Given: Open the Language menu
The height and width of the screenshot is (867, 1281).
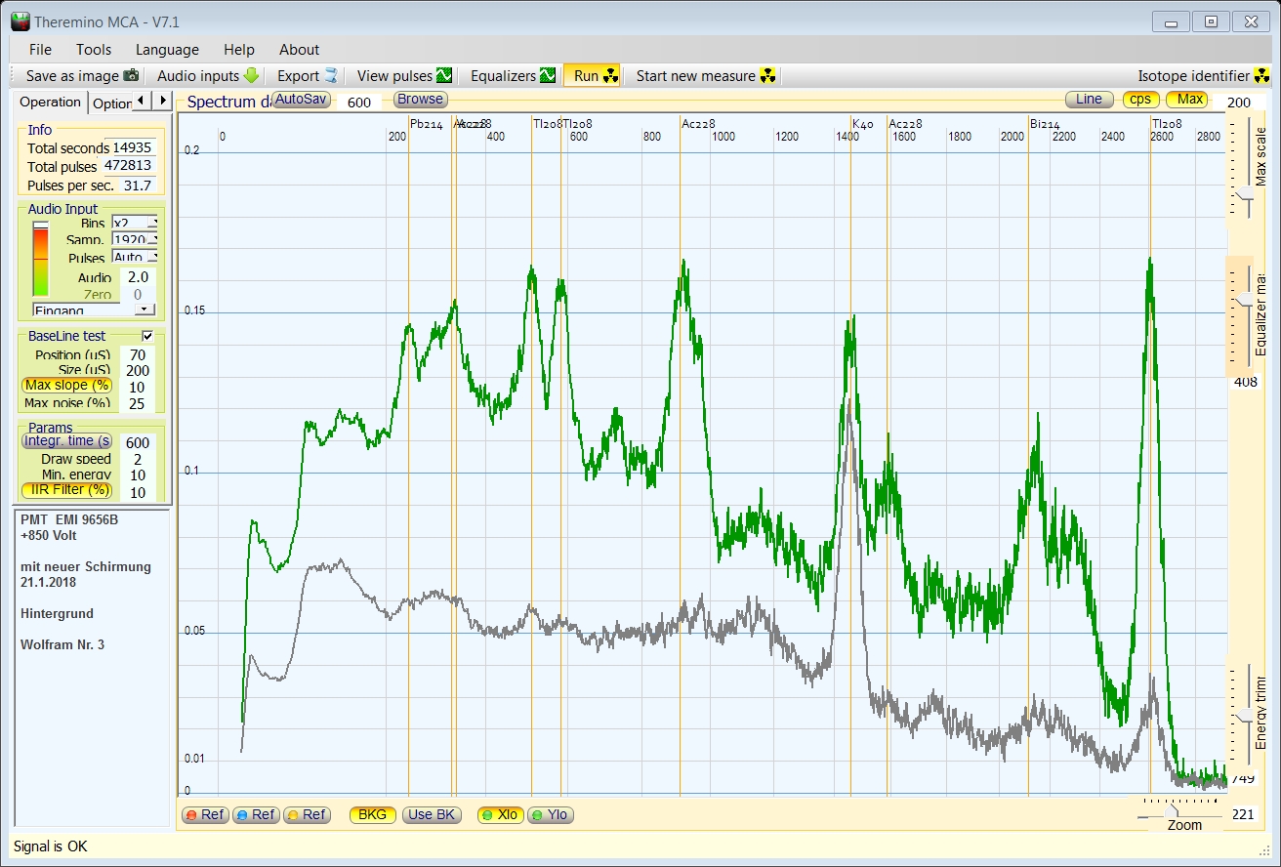Looking at the screenshot, I should tap(167, 50).
